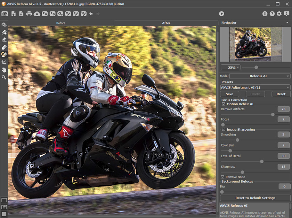Viewport: 292px width, 218px height.
Task: Click the Delete preset button
Action: (255, 94)
